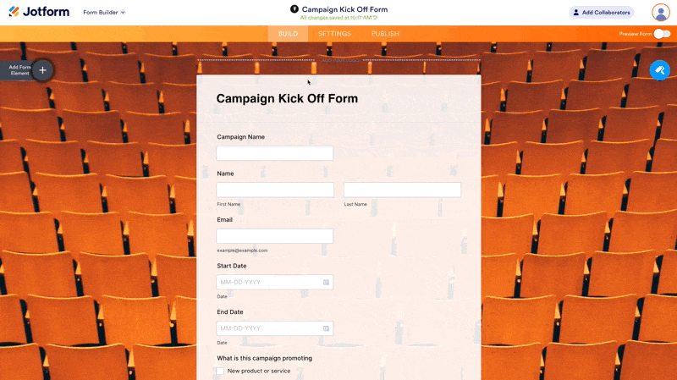Click the Add Collaborators person icon

(576, 13)
